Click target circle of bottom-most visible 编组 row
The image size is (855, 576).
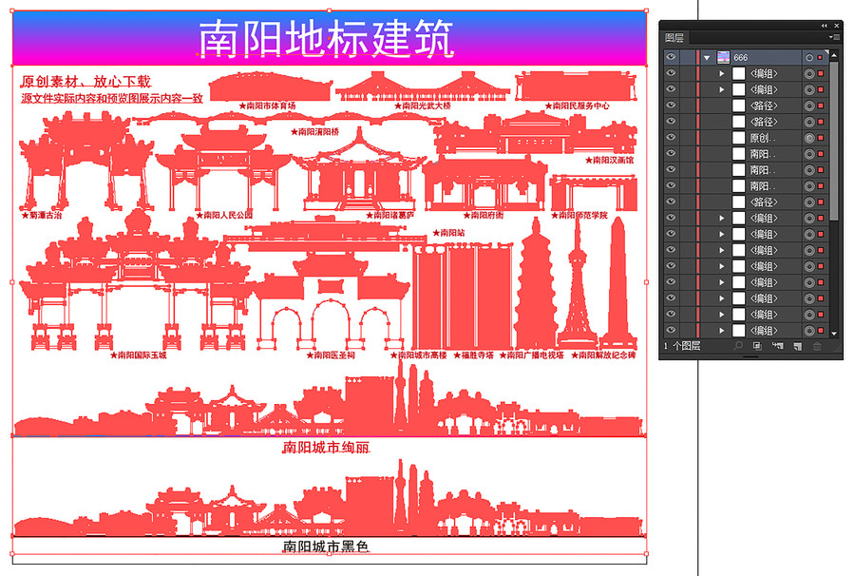(x=809, y=331)
